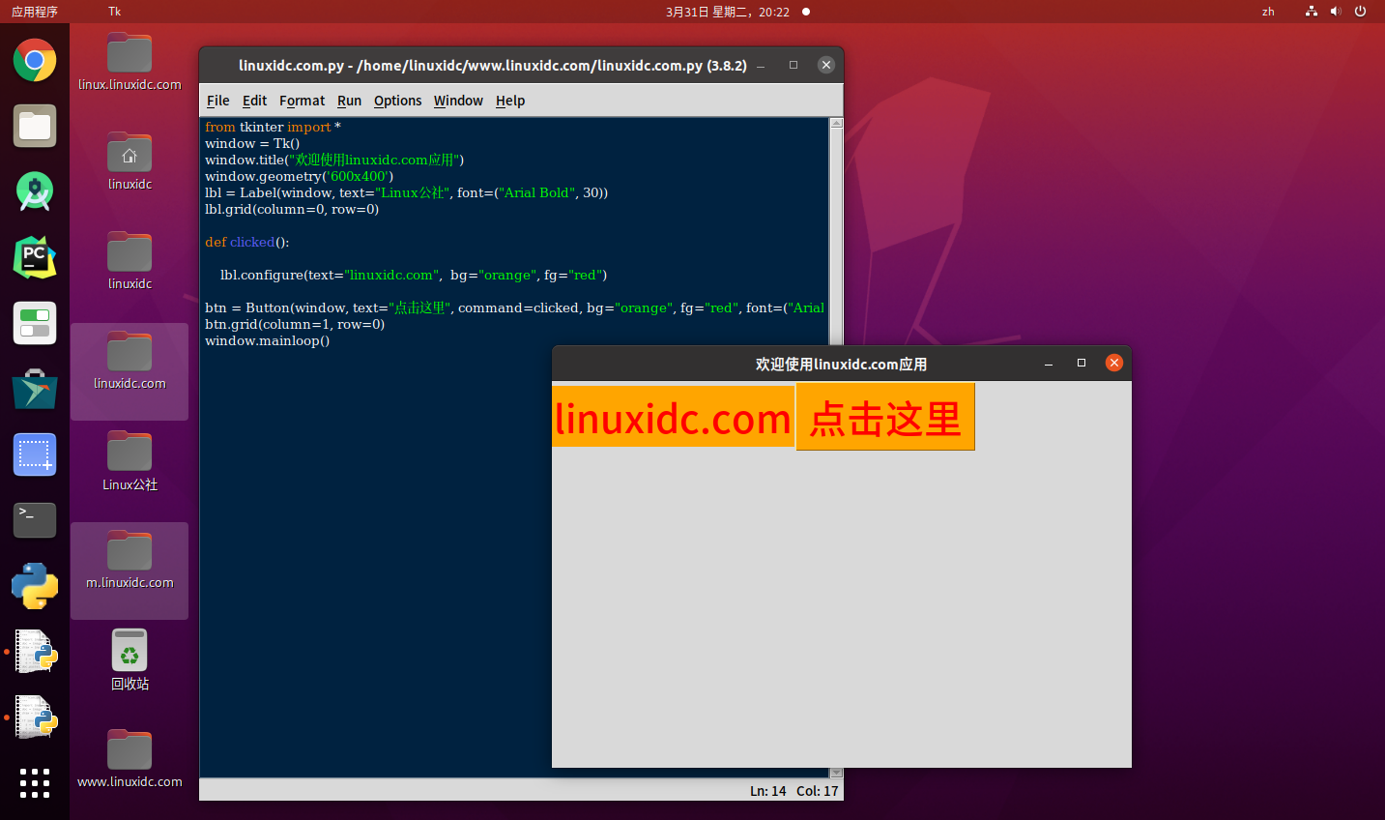
Task: Open the 回收站 trash icon
Action: click(130, 660)
